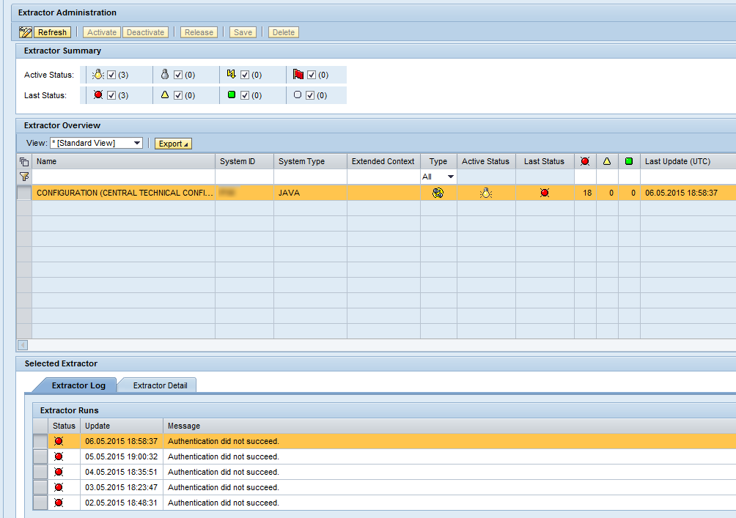This screenshot has height=518, width=736.
Task: Click red status icon for run 03.05.2015 18:23:47
Action: (59, 487)
